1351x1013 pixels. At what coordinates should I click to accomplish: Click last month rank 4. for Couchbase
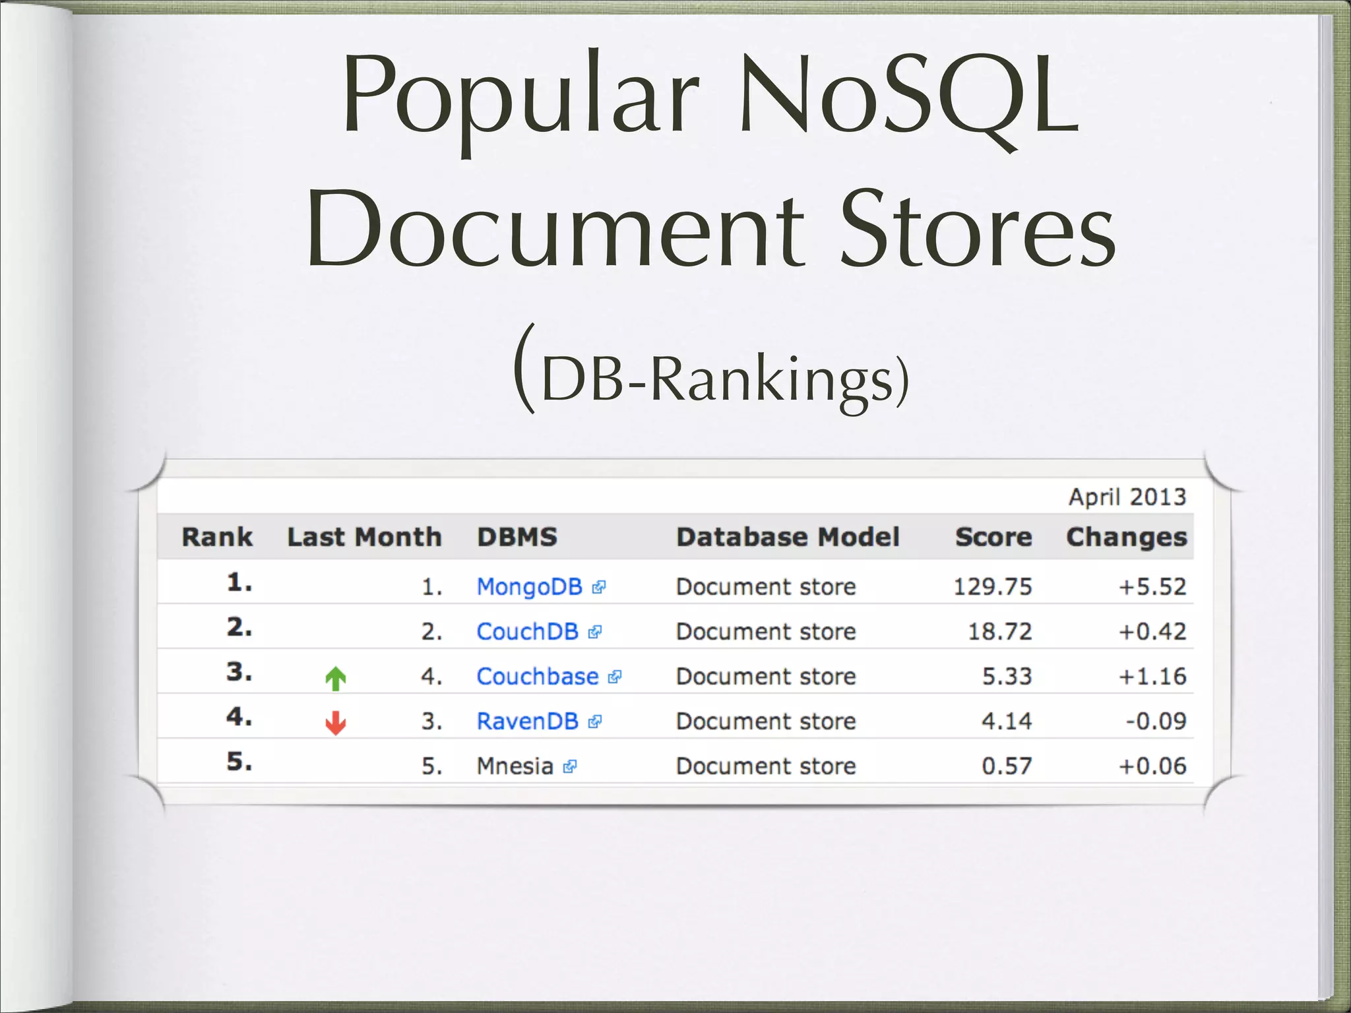pos(431,677)
